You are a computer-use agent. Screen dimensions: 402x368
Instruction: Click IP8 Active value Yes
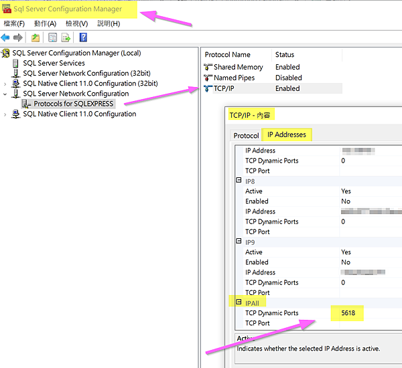point(346,191)
